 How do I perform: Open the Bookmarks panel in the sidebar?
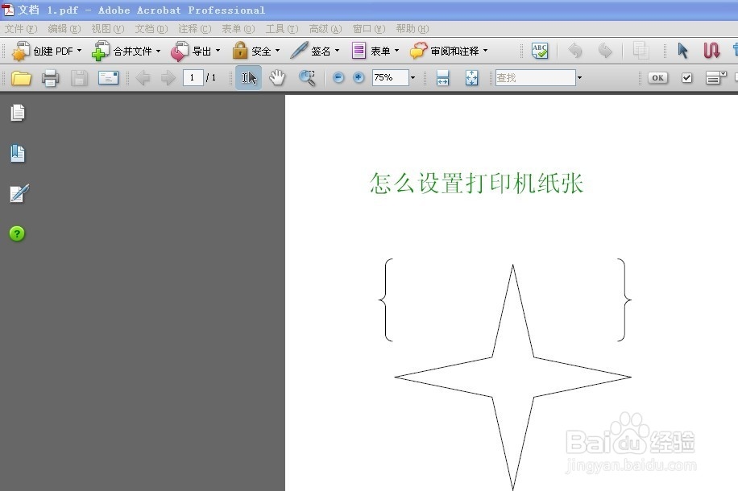[18, 153]
